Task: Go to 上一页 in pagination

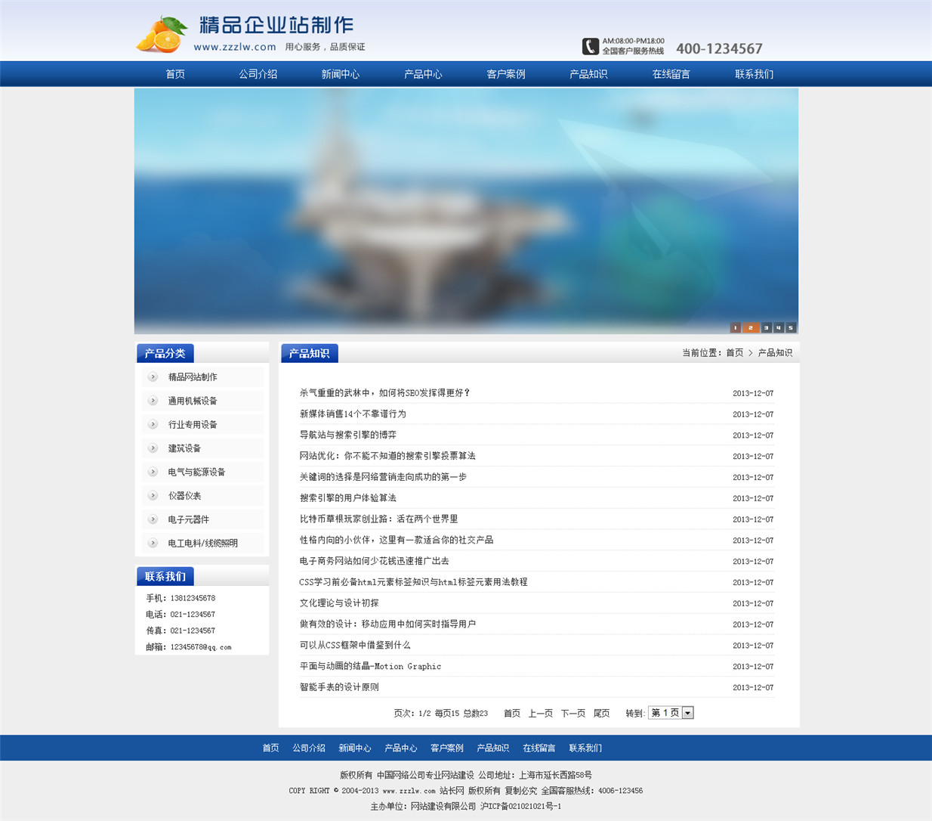Action: tap(541, 714)
